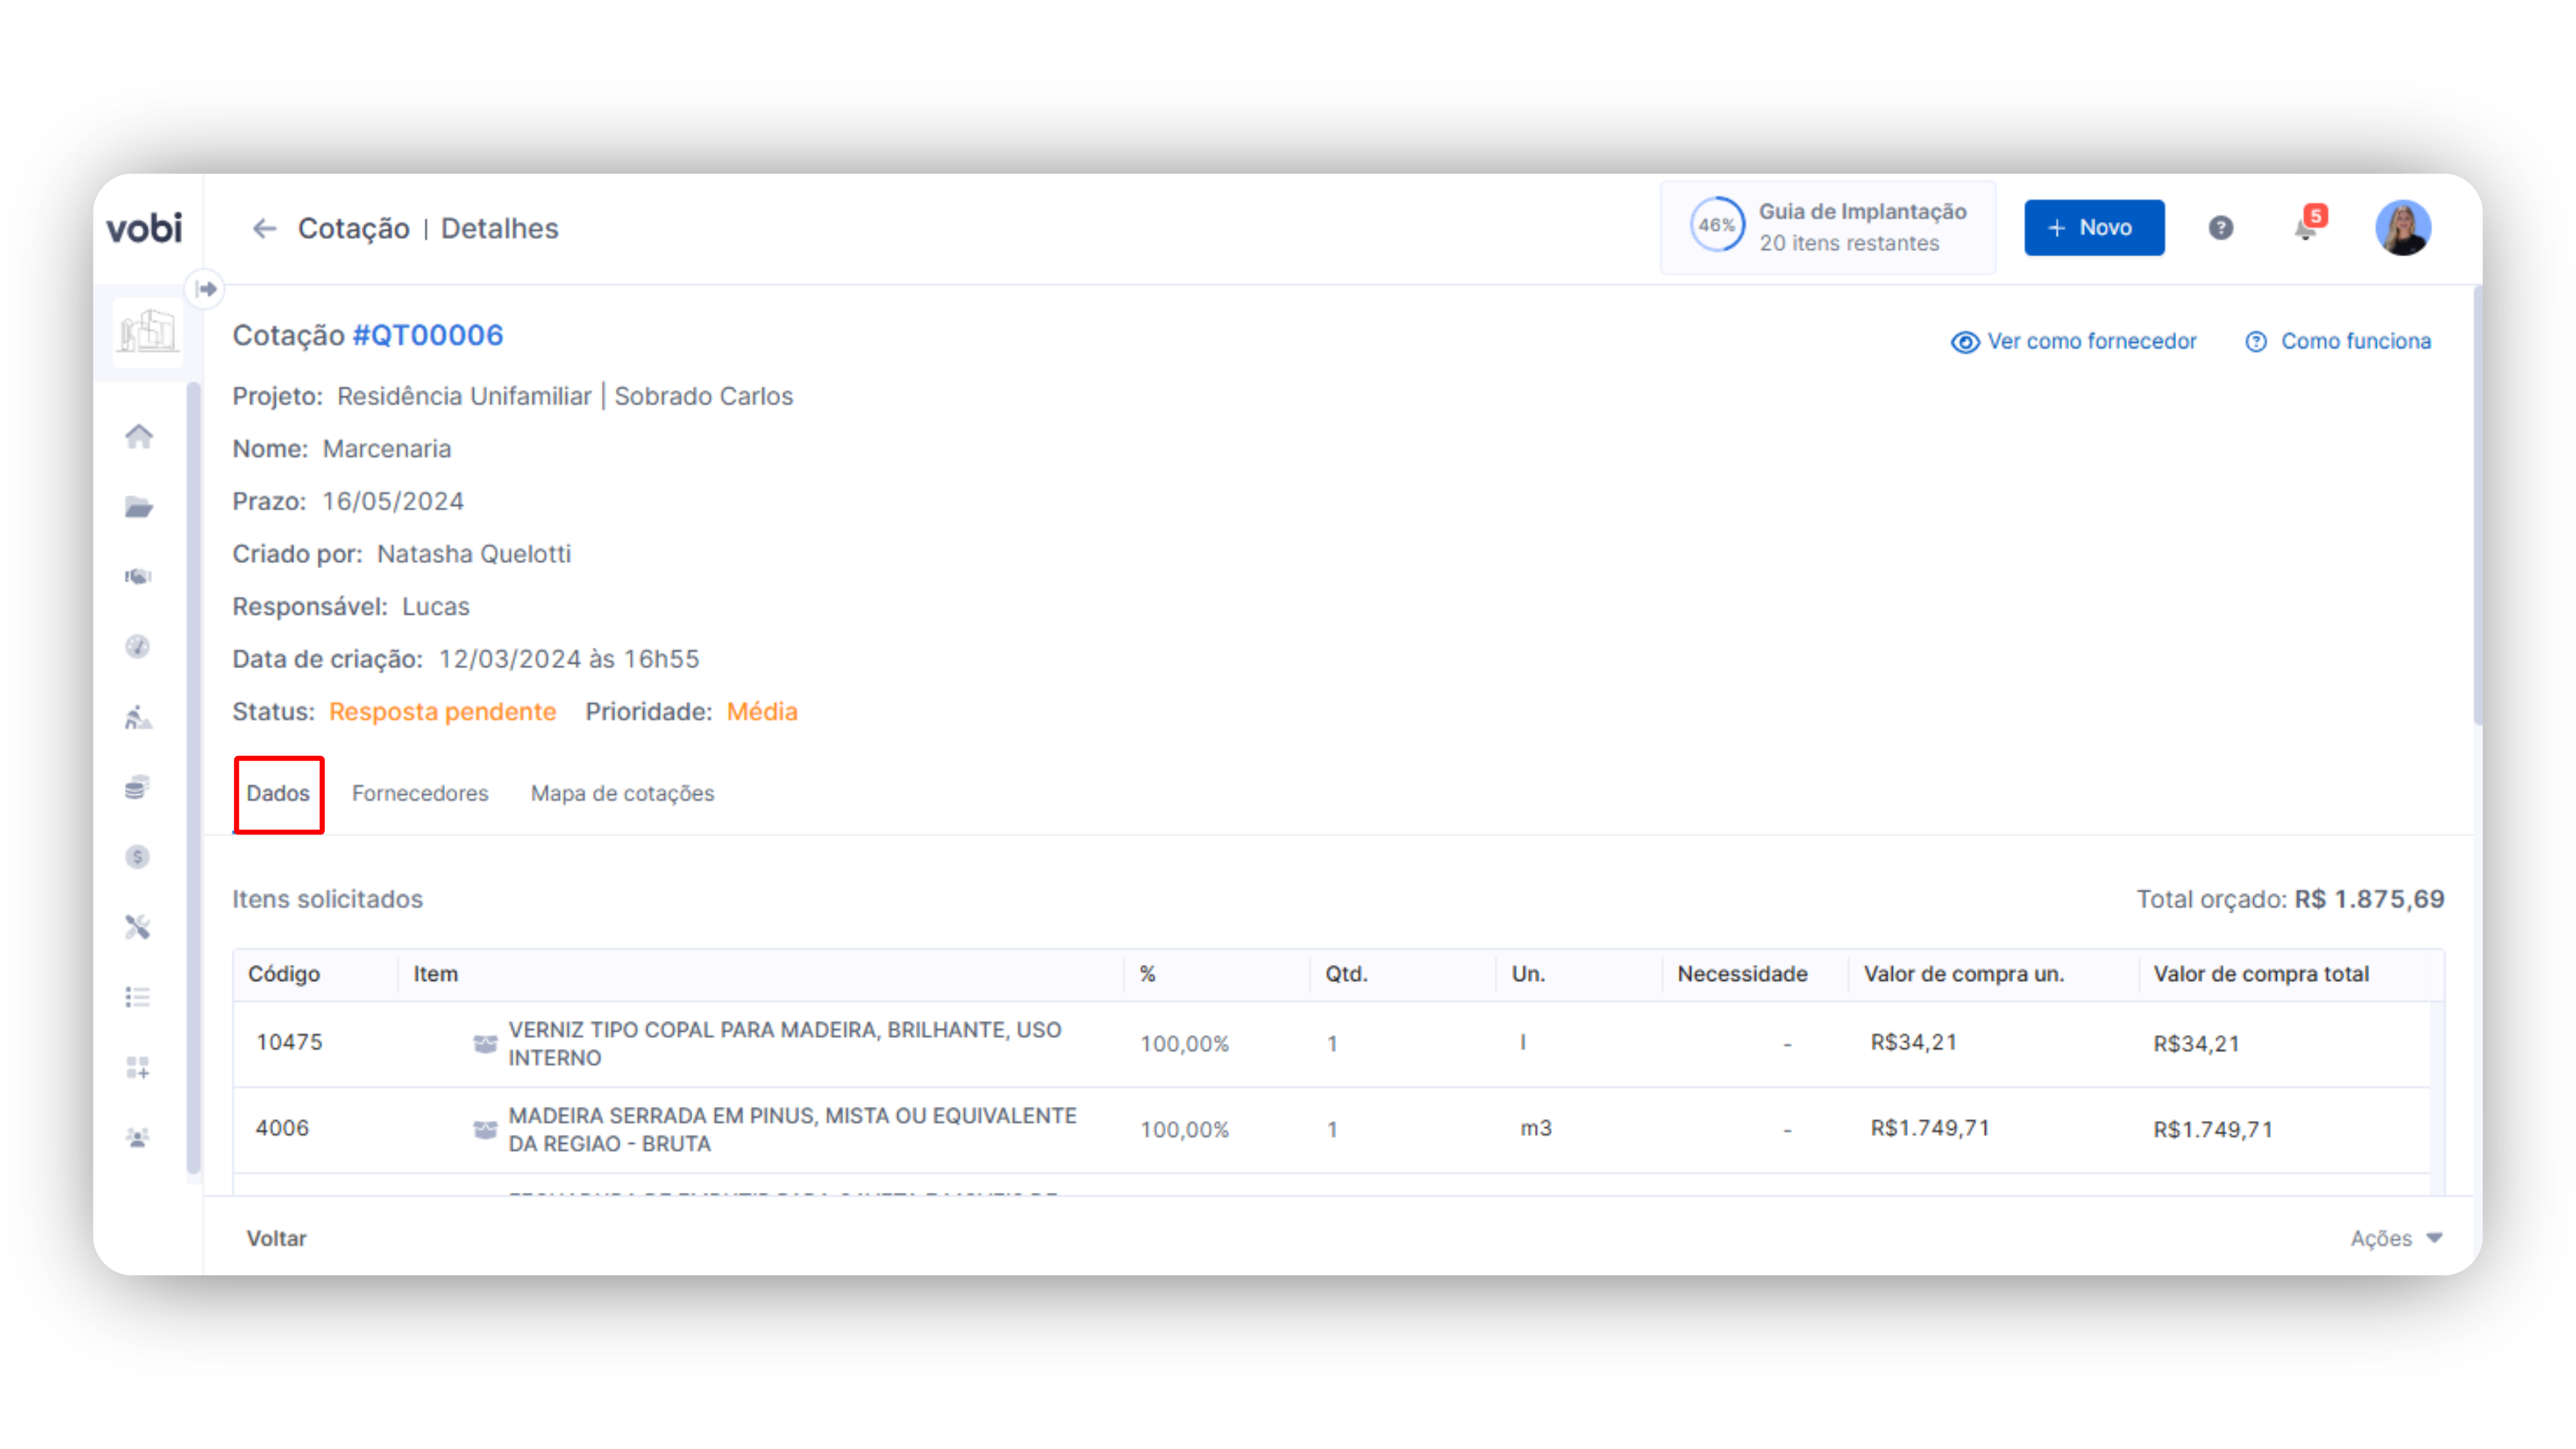Screen dimensions: 2576x1449
Task: Switch to Mapa de cotações tab
Action: click(x=622, y=794)
